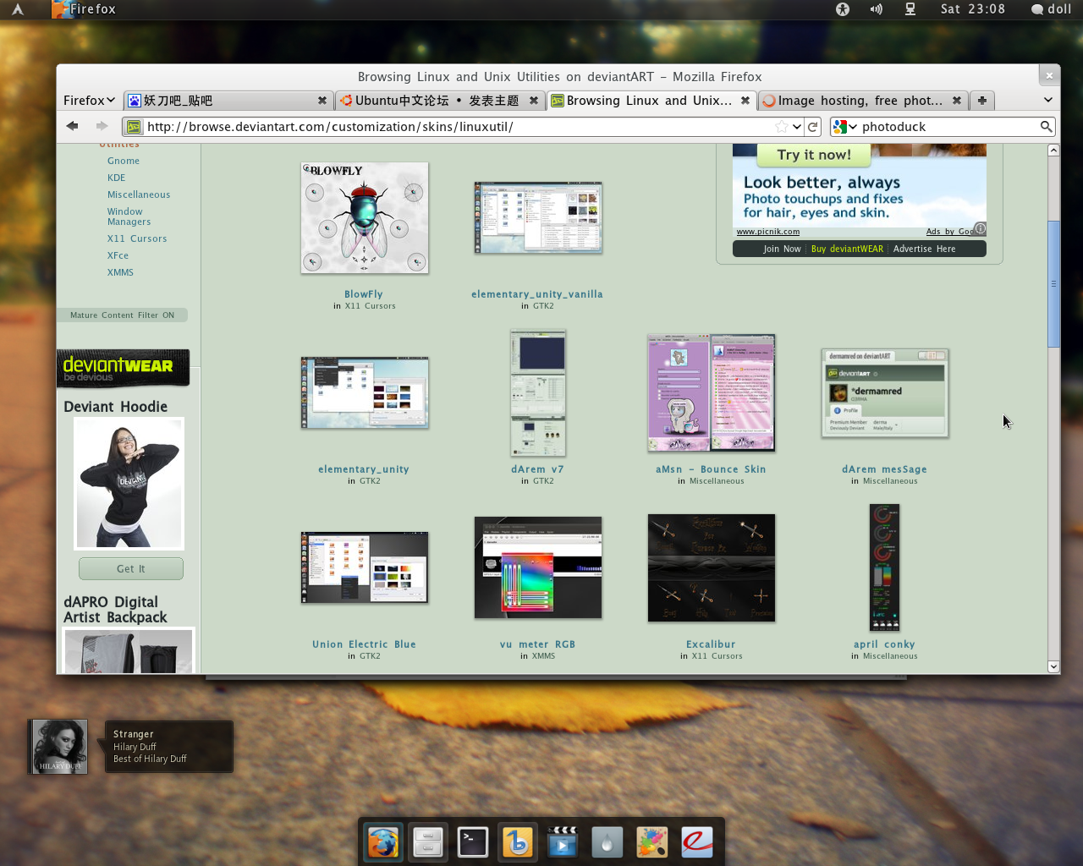The image size is (1083, 866).
Task: Expand the URL history dropdown arrow
Action: [x=797, y=127]
